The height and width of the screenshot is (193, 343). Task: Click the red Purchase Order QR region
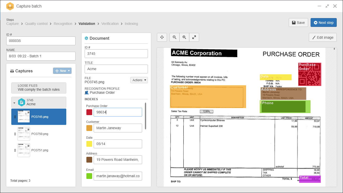pyautogui.click(x=310, y=74)
